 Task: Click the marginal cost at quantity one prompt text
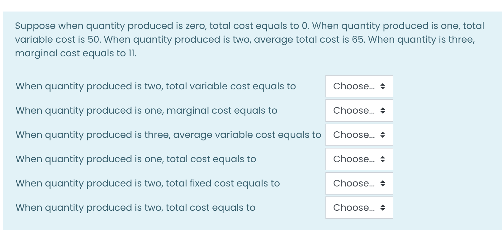click(x=146, y=111)
